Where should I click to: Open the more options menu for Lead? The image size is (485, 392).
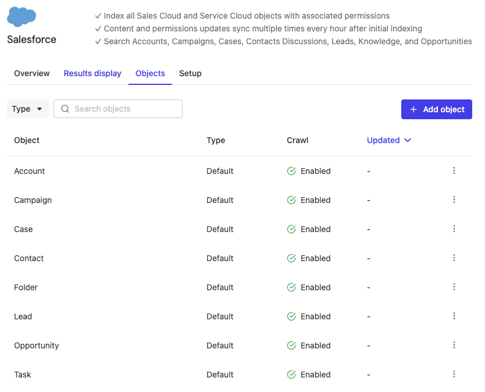(x=454, y=316)
